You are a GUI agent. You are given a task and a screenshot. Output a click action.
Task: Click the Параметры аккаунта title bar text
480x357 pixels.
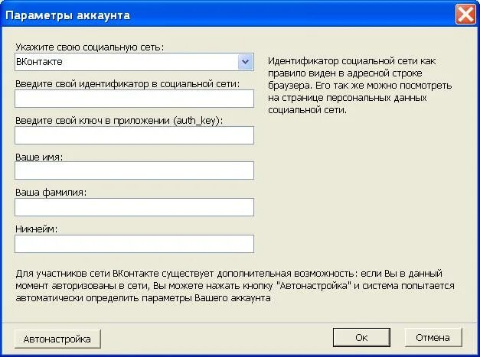click(67, 15)
